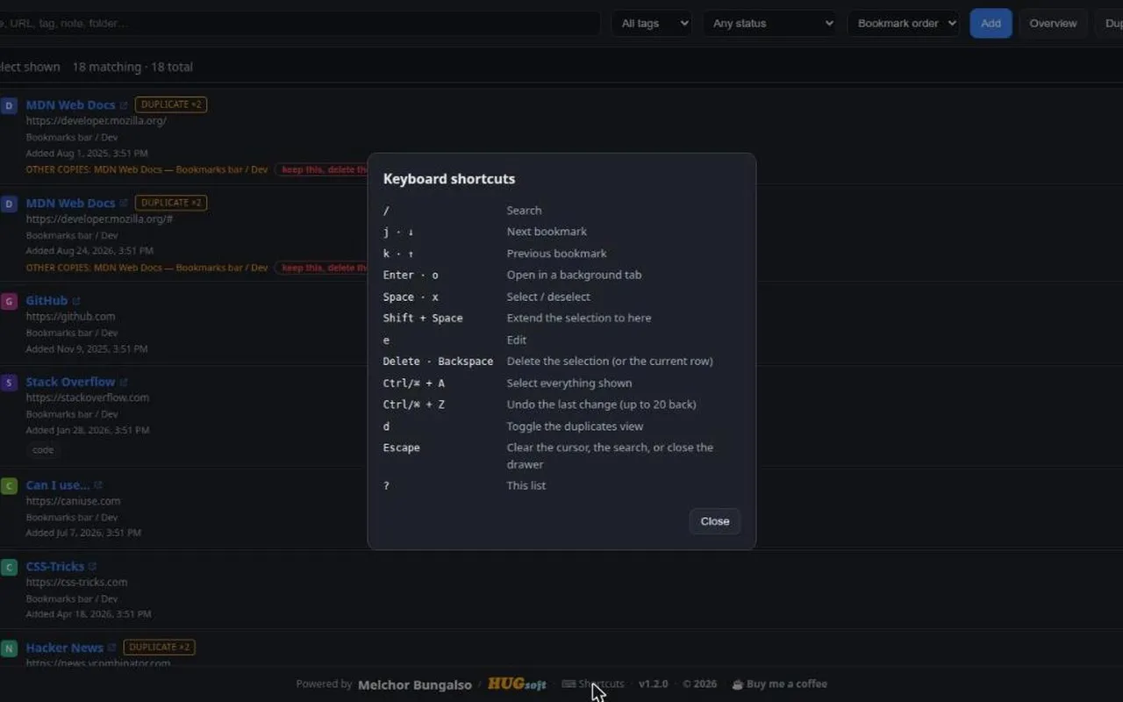Click 'Toggle the duplicates view' shortcut description
Viewport: 1123px width, 702px height.
(x=575, y=426)
